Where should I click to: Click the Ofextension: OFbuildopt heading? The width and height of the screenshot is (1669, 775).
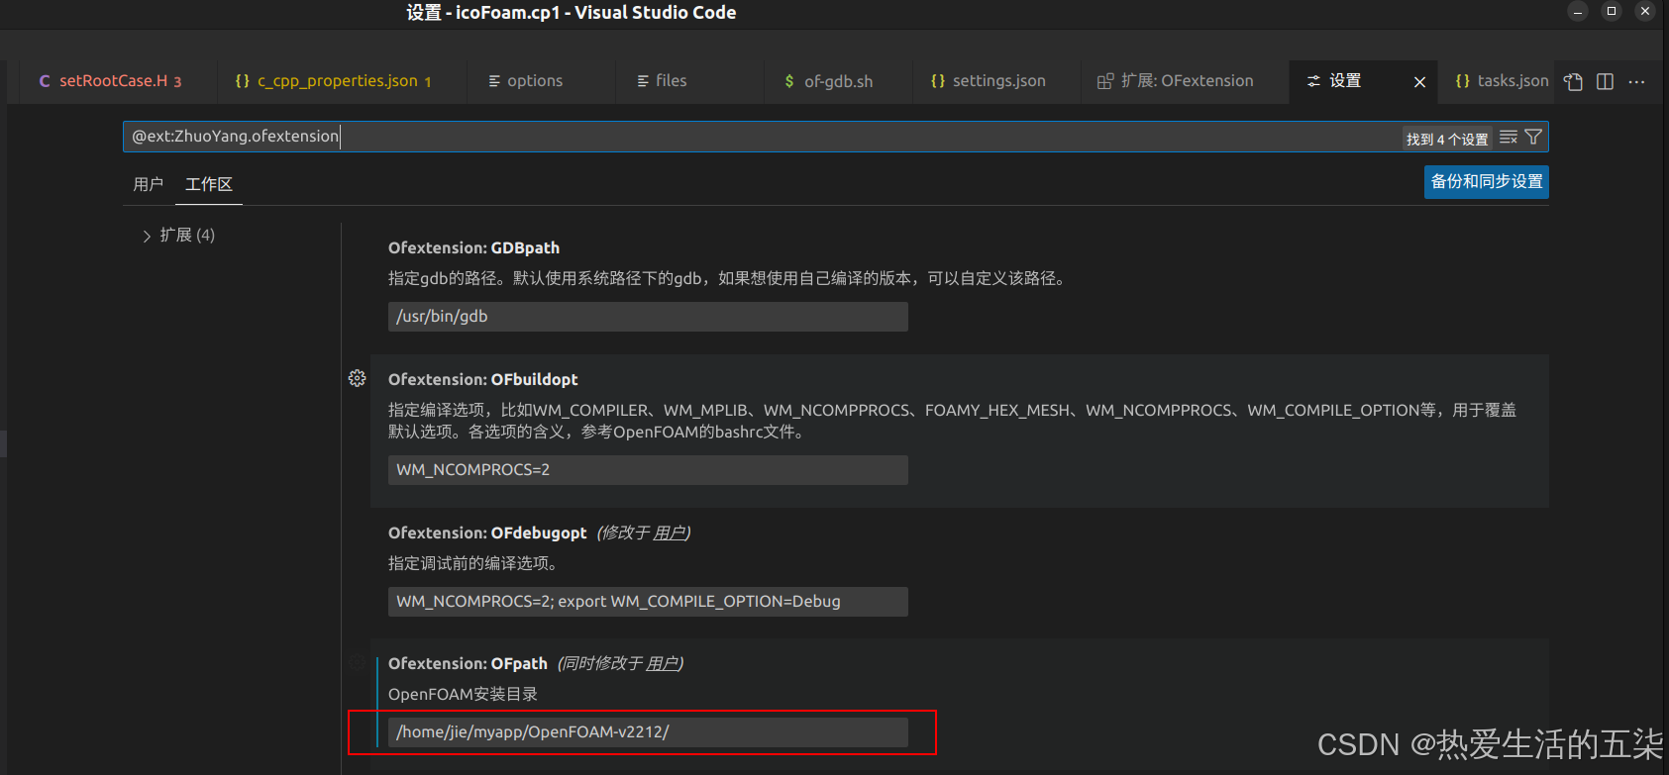pyautogui.click(x=482, y=380)
